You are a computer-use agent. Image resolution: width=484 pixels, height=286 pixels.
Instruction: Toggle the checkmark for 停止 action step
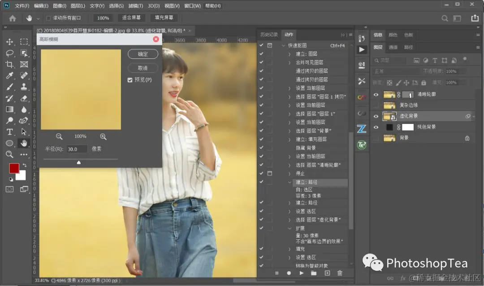pos(261,173)
